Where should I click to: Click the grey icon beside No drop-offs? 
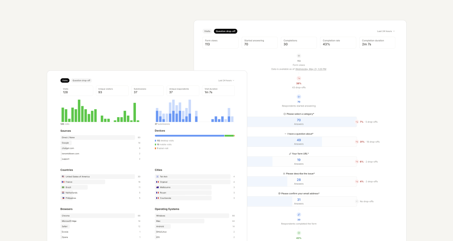(356, 201)
